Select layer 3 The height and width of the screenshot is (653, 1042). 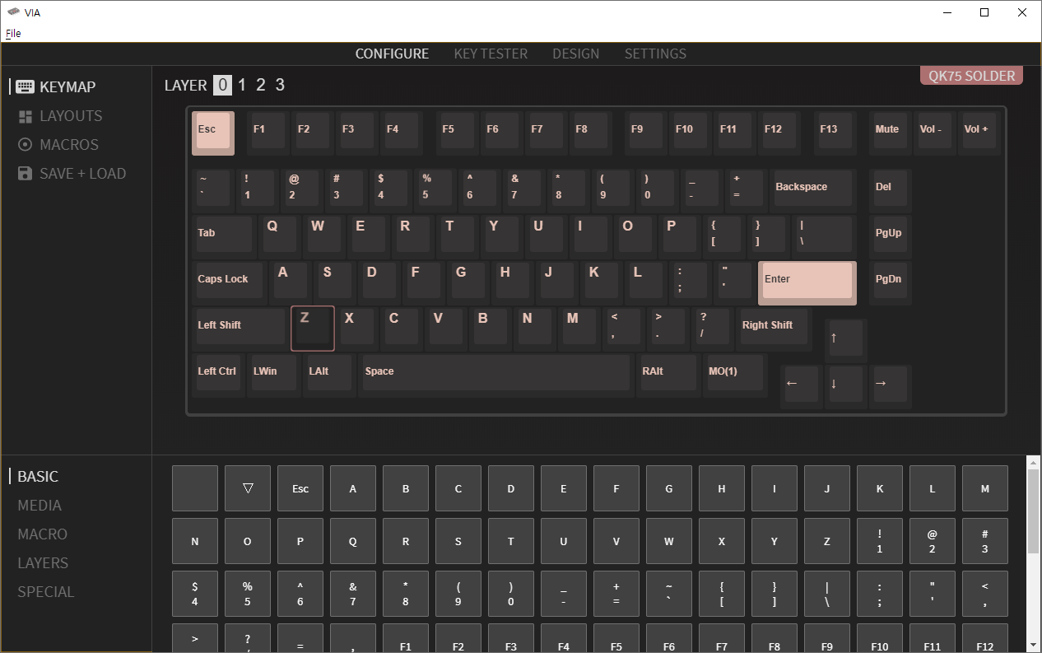tap(280, 85)
